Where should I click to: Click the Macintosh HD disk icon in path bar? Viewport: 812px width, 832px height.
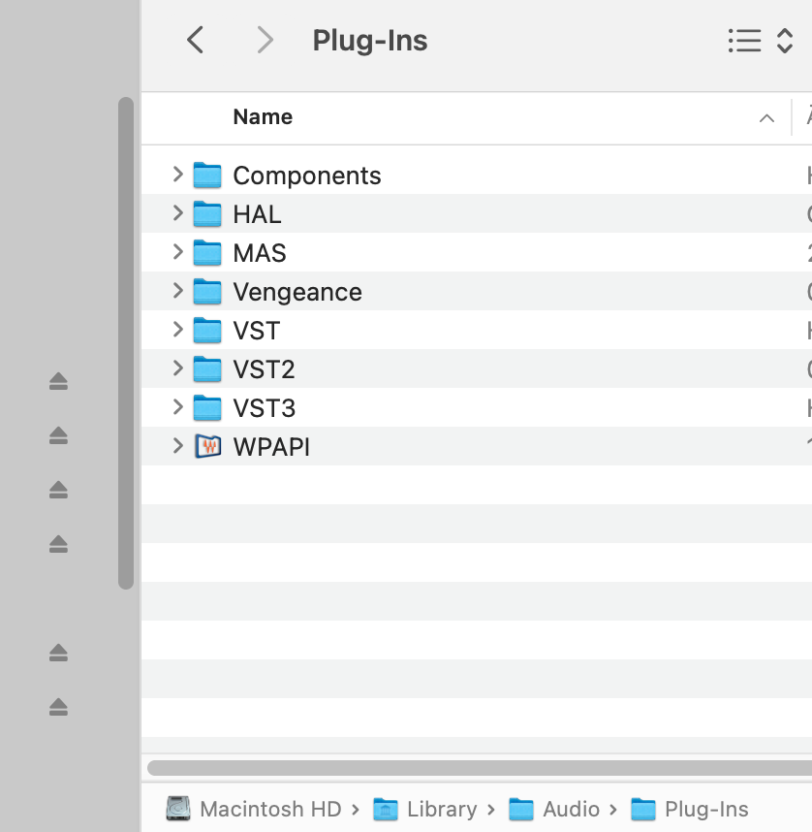pyautogui.click(x=178, y=809)
